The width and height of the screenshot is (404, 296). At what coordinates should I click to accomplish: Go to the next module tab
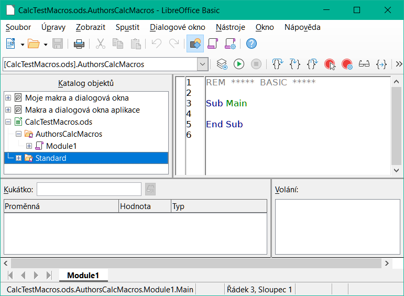click(x=36, y=276)
